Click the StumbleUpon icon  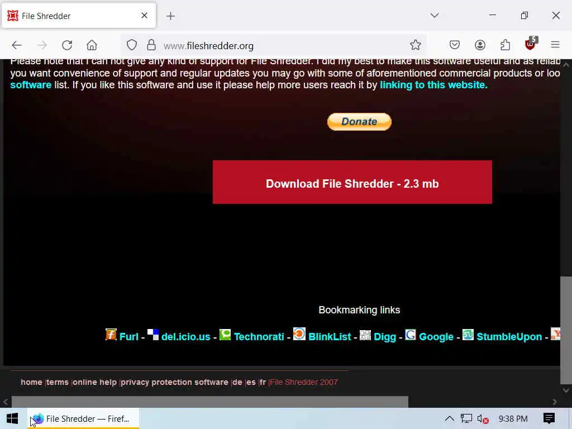tap(468, 335)
